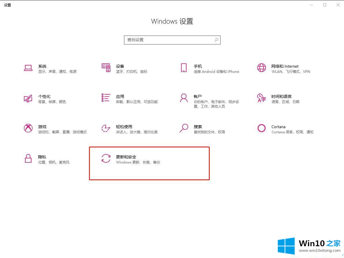Open the 隐私 lock icon
Screen dimensions: 344x258
28,158
